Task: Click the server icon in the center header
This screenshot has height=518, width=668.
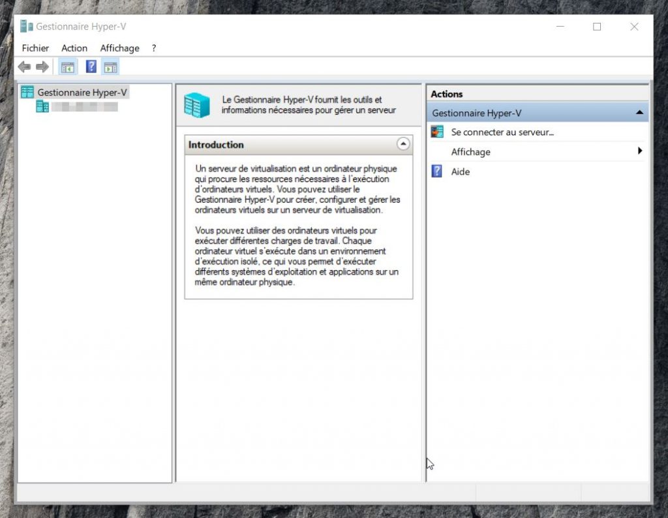Action: pos(197,105)
